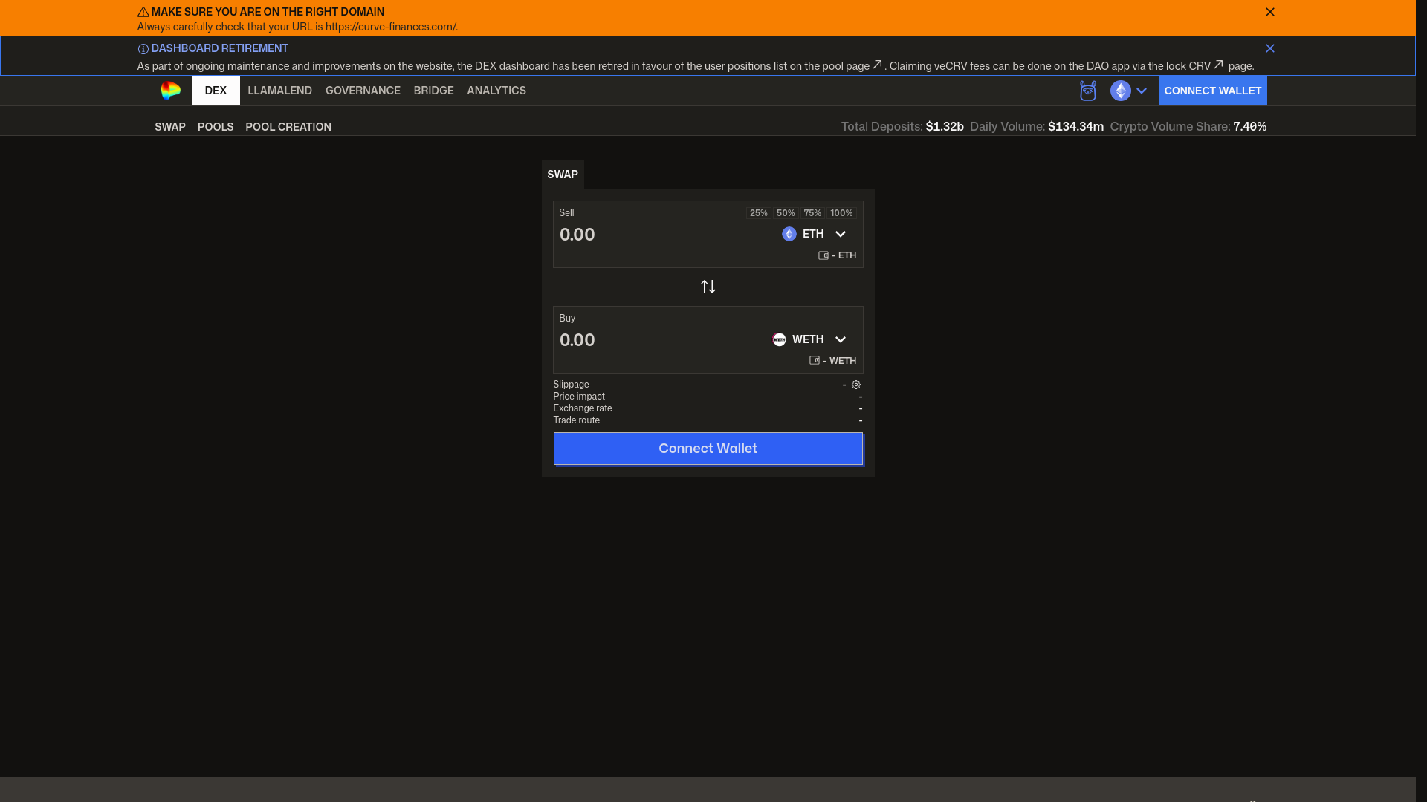
Task: Click the Ethereum network icon in header
Action: coord(1120,91)
